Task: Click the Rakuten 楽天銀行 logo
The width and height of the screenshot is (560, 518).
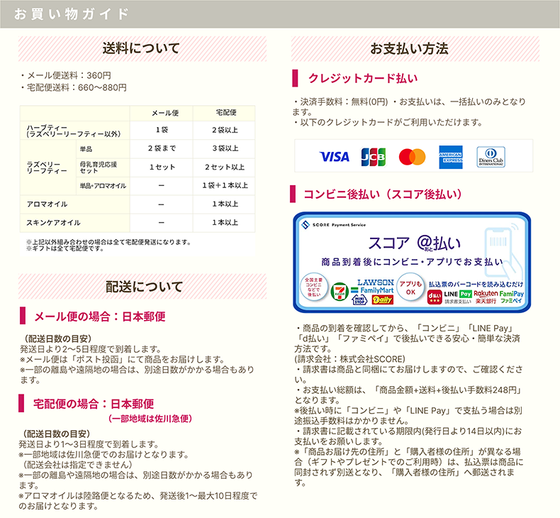Action: click(x=486, y=294)
